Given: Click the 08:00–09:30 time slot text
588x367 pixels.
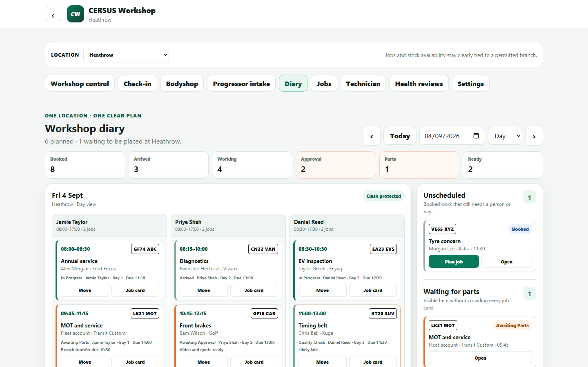Looking at the screenshot, I should 76,249.
